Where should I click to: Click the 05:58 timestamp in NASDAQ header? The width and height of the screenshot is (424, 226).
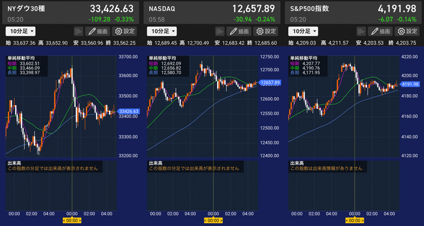click(x=157, y=19)
